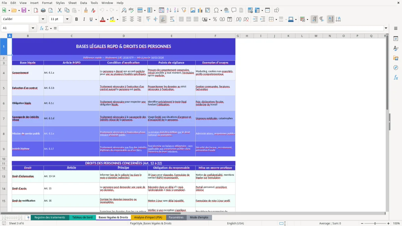The width and height of the screenshot is (402, 226).
Task: Open the sidebar Navigator panel
Action: tap(396, 68)
